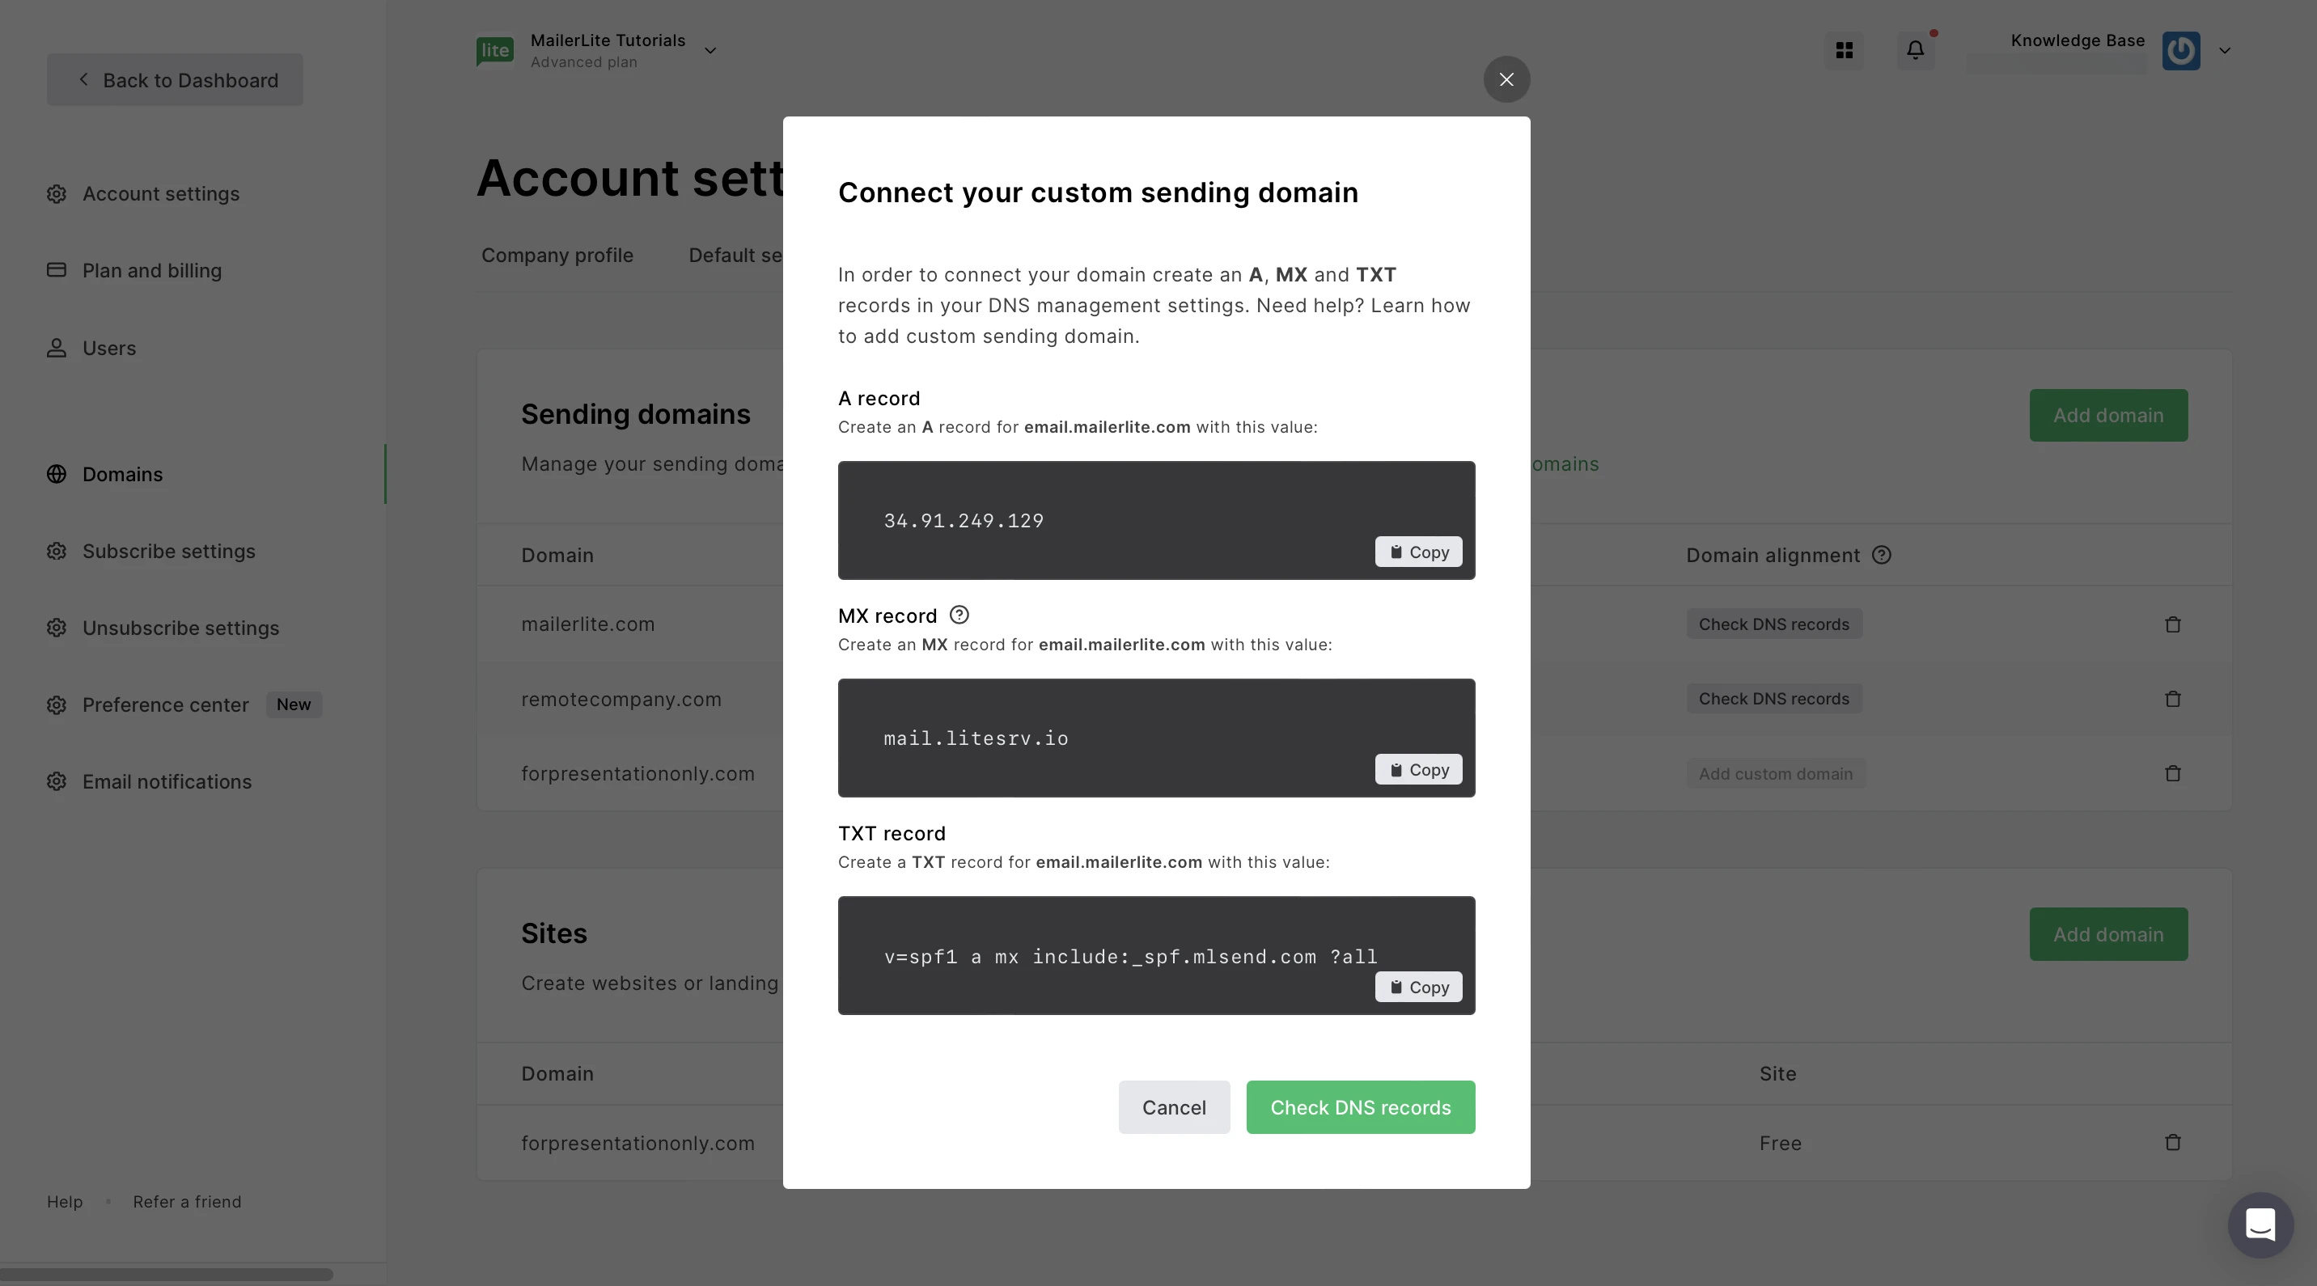Viewport: 2317px width, 1286px height.
Task: Cancel the domain connection dialog
Action: [1174, 1107]
